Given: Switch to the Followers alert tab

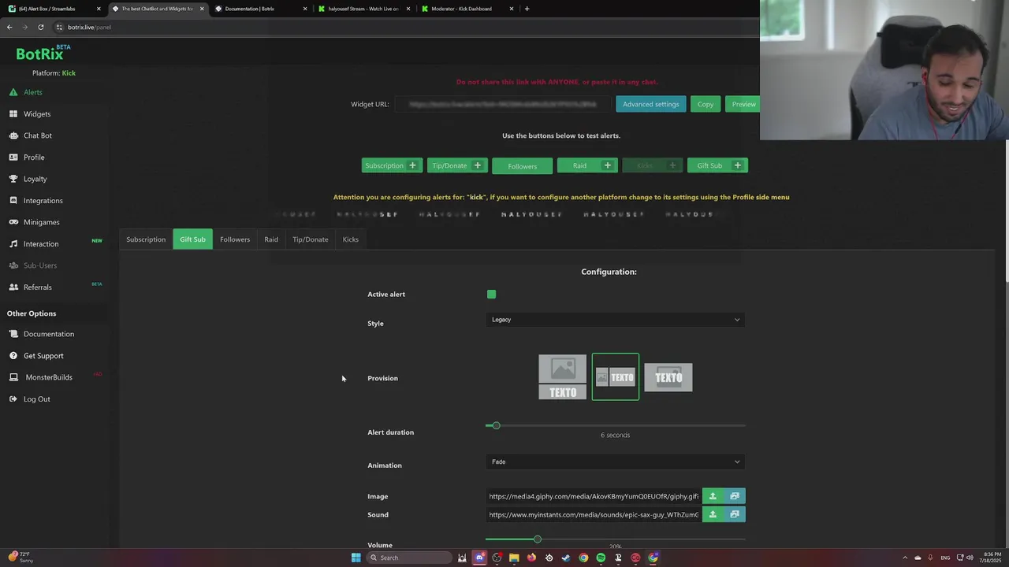Looking at the screenshot, I should [x=235, y=239].
